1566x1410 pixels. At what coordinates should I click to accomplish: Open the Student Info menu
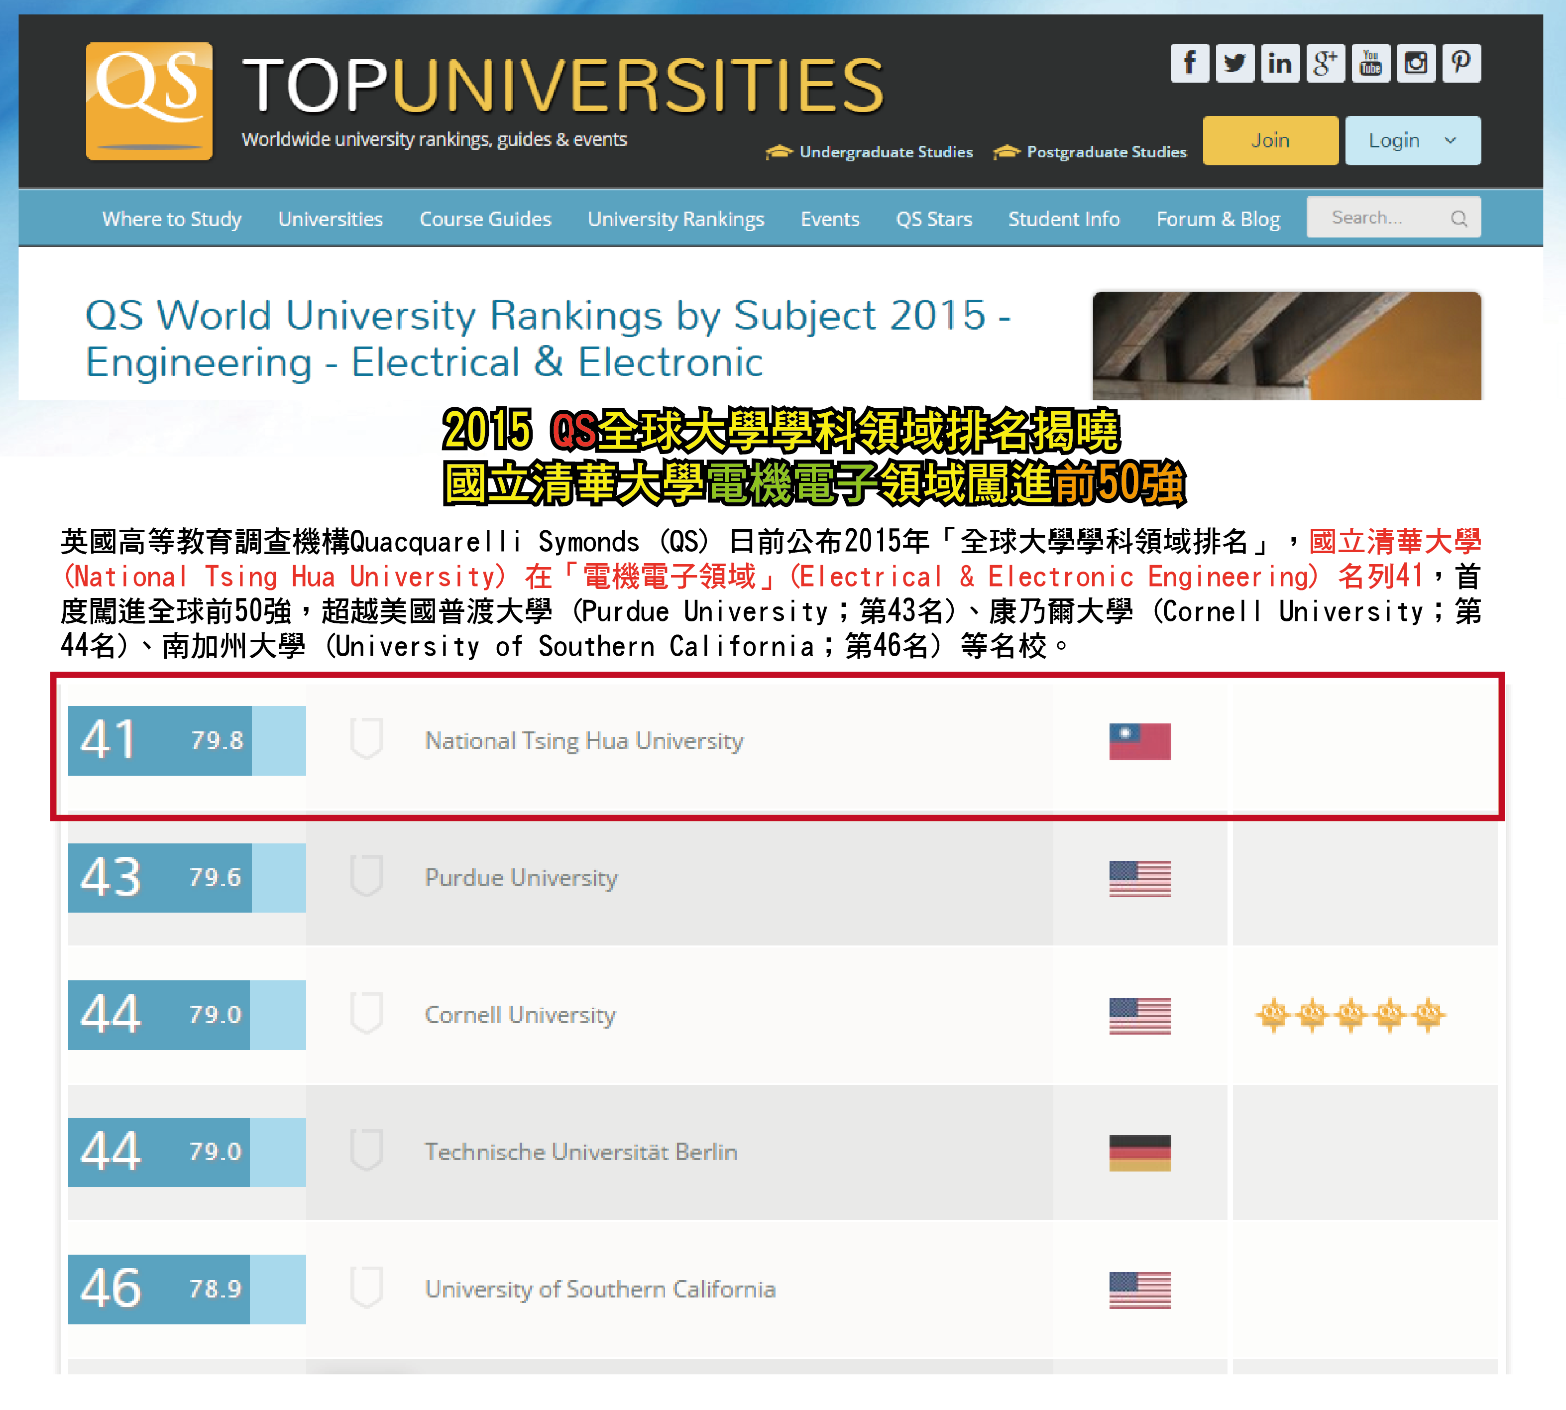tap(1064, 219)
